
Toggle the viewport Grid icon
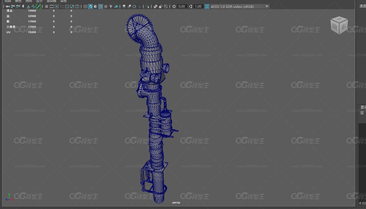[47, 6]
